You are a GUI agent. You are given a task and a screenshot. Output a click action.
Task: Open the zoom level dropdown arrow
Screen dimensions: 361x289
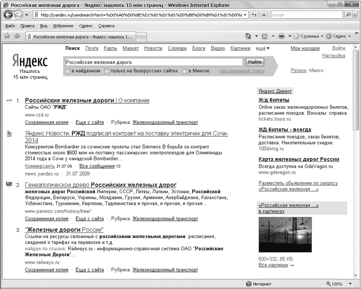347,284
